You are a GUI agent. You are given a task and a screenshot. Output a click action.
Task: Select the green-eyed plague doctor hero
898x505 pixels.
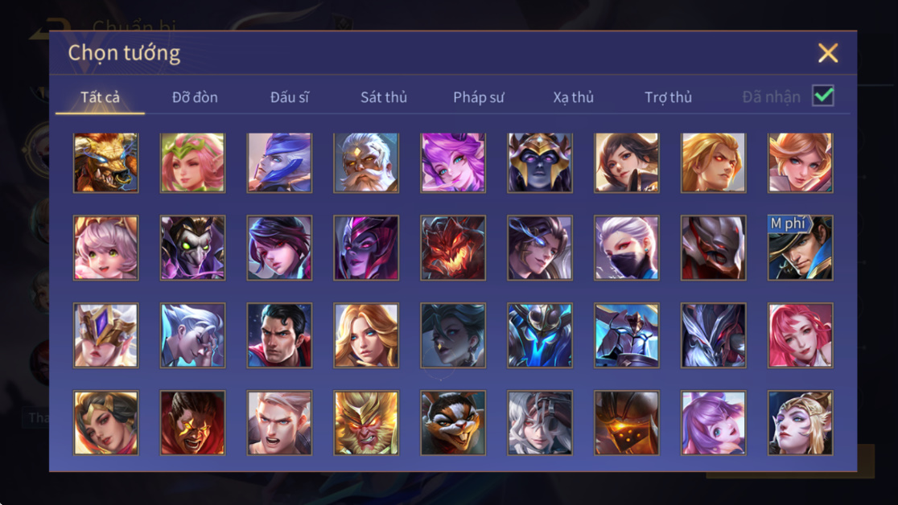click(192, 248)
